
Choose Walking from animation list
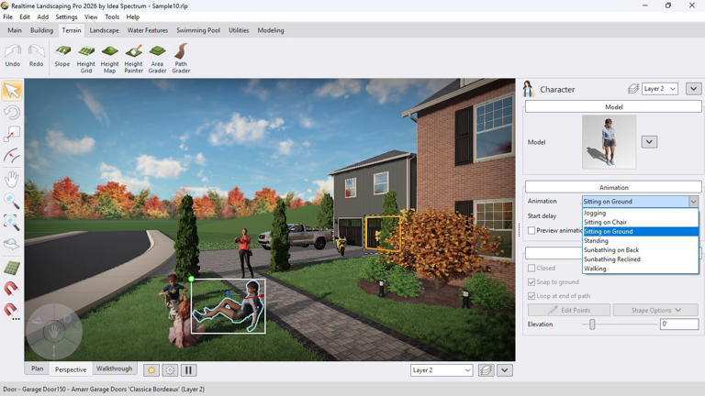[x=640, y=269]
